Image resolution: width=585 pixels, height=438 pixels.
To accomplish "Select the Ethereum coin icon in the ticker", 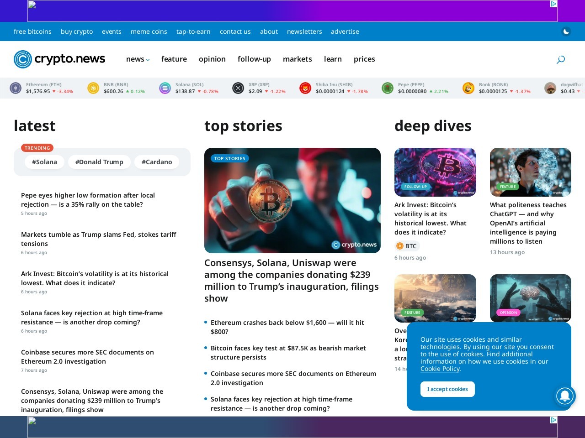I will (15, 88).
